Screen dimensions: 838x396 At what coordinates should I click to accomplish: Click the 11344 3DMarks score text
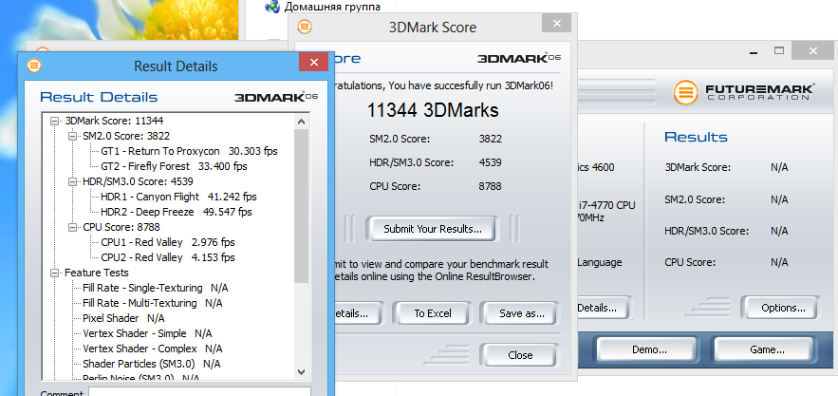click(x=433, y=110)
